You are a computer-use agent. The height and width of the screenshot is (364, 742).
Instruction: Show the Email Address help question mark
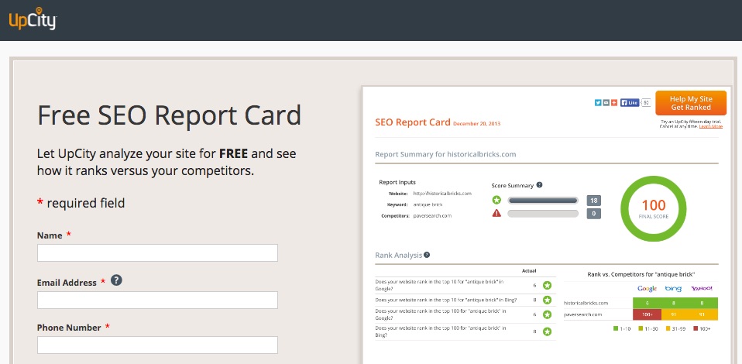pyautogui.click(x=116, y=280)
